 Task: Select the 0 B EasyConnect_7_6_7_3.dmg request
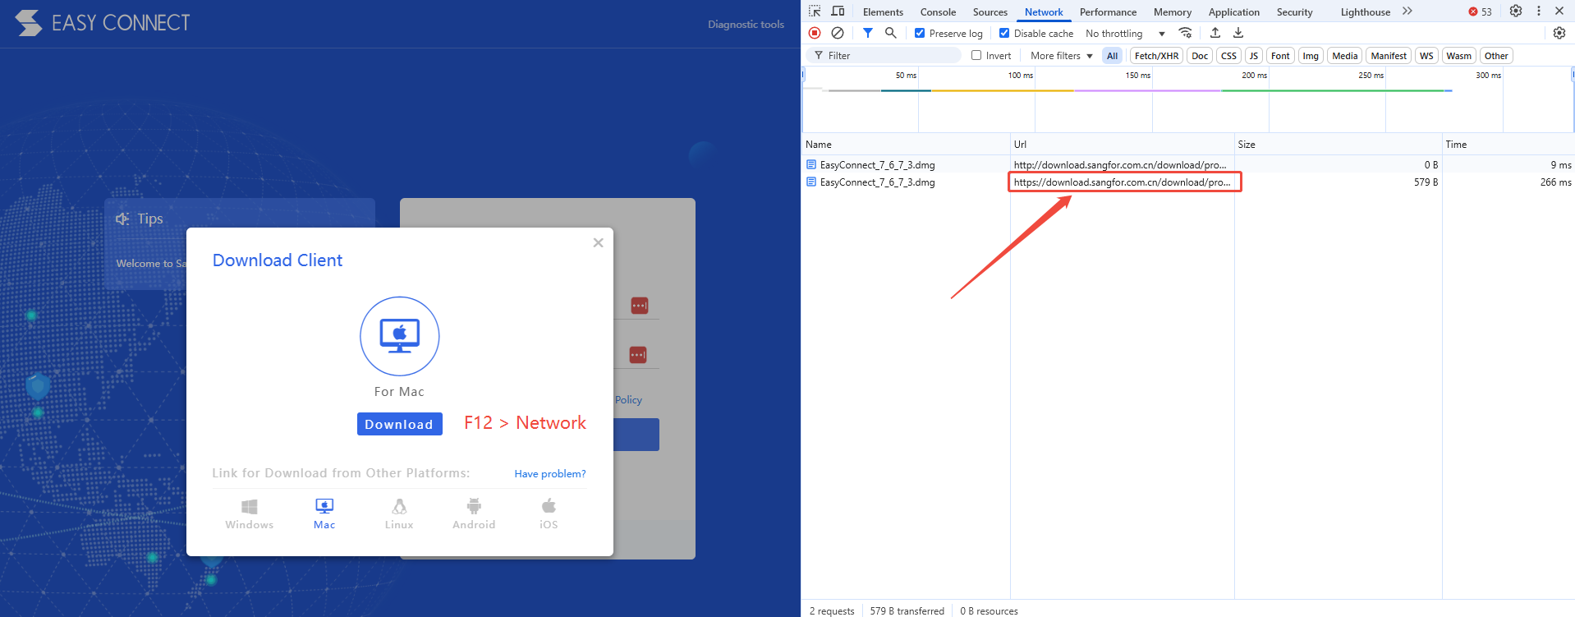1188,164
